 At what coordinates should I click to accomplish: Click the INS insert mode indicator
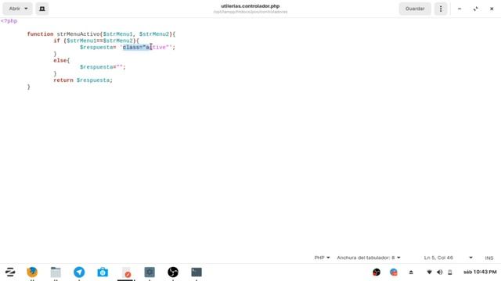[488, 258]
